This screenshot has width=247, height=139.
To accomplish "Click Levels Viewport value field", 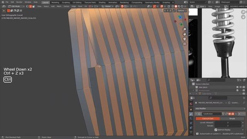I will click(x=228, y=122).
